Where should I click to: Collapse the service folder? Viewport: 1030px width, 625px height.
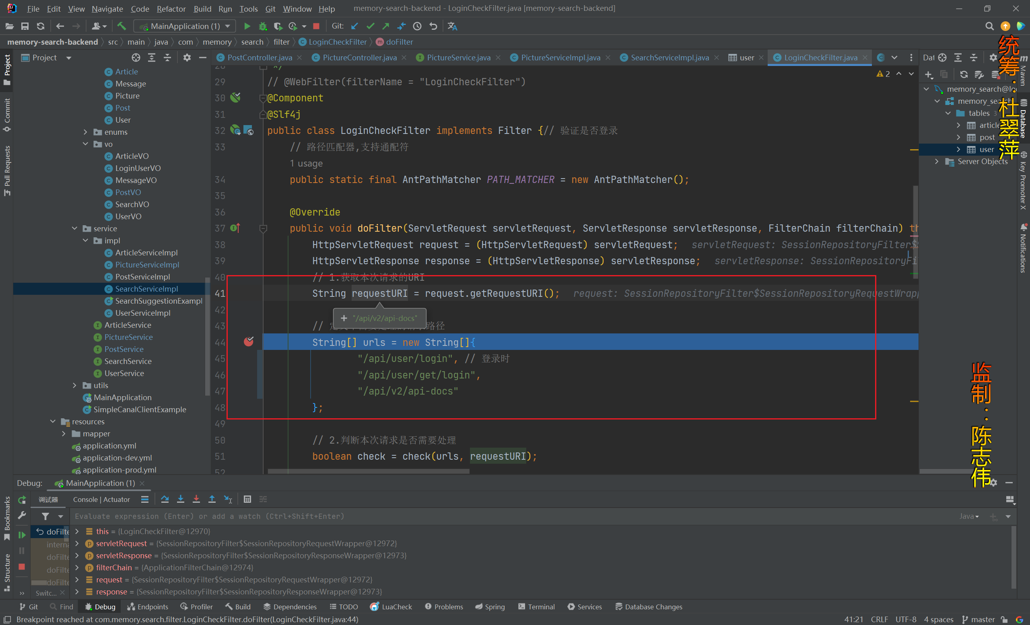[74, 228]
